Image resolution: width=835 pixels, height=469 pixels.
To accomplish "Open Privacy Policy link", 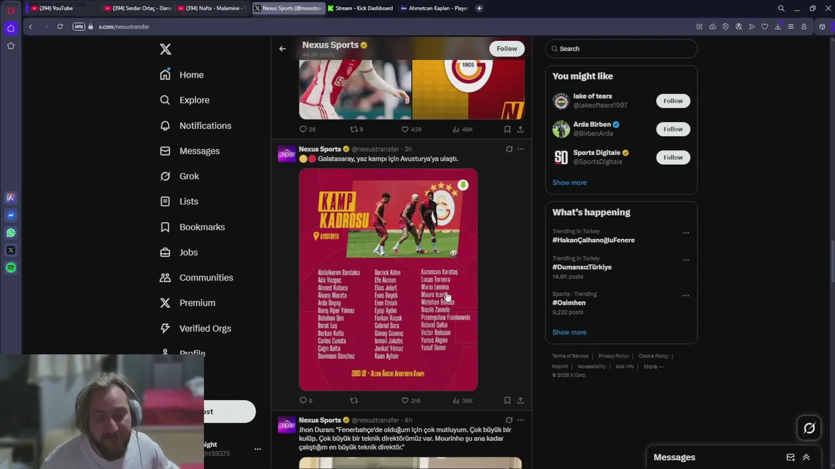I will tap(613, 356).
